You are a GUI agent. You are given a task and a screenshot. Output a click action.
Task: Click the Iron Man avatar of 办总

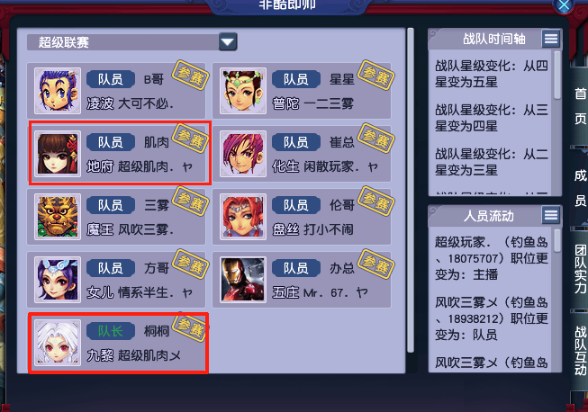243,280
